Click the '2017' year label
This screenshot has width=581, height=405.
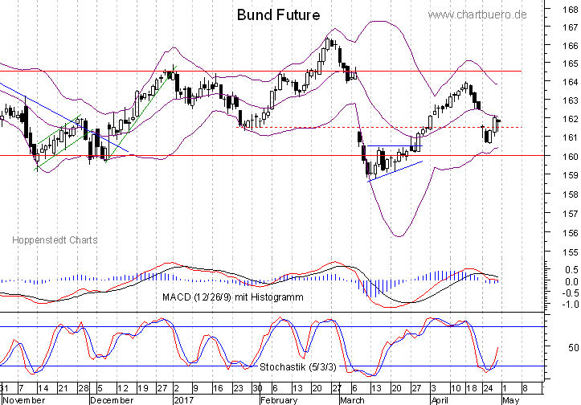pos(184,400)
